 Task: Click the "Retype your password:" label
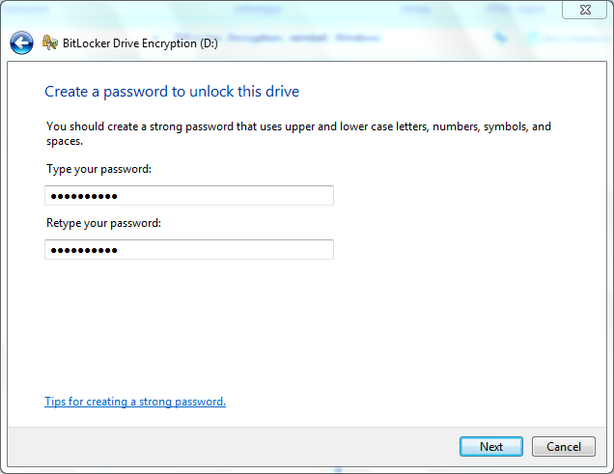click(103, 223)
